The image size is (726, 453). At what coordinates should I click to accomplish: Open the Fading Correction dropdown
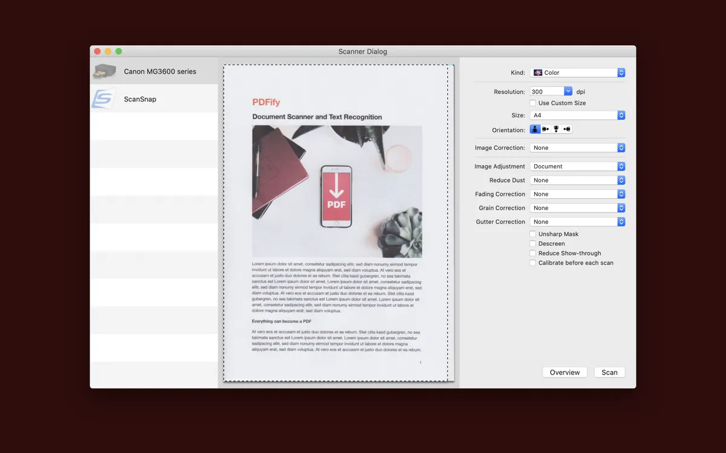(578, 194)
